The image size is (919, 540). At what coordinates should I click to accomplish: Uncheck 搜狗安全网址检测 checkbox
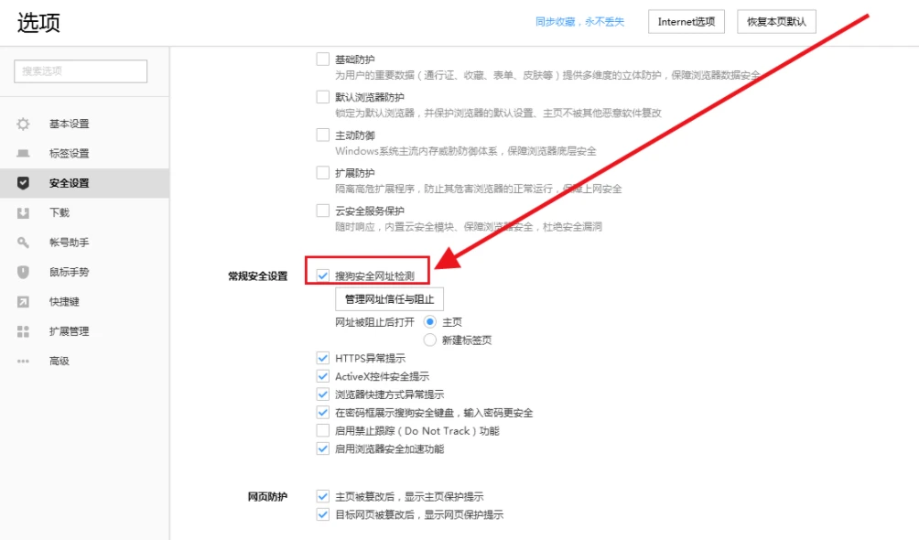click(323, 275)
